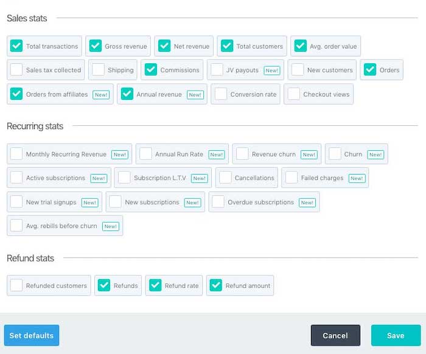Check Refunded customers

(16, 285)
